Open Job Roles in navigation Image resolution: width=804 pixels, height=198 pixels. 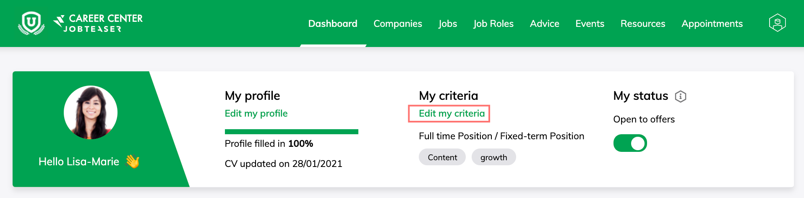493,23
